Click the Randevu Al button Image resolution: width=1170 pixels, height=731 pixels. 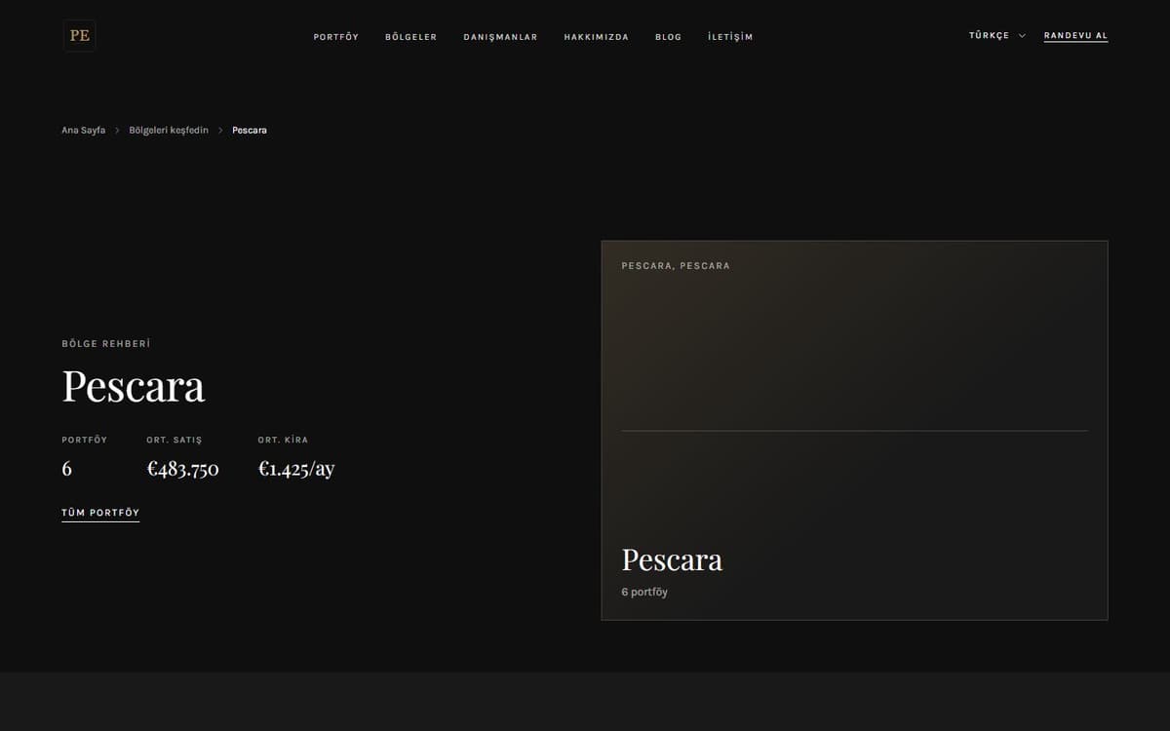click(x=1075, y=36)
